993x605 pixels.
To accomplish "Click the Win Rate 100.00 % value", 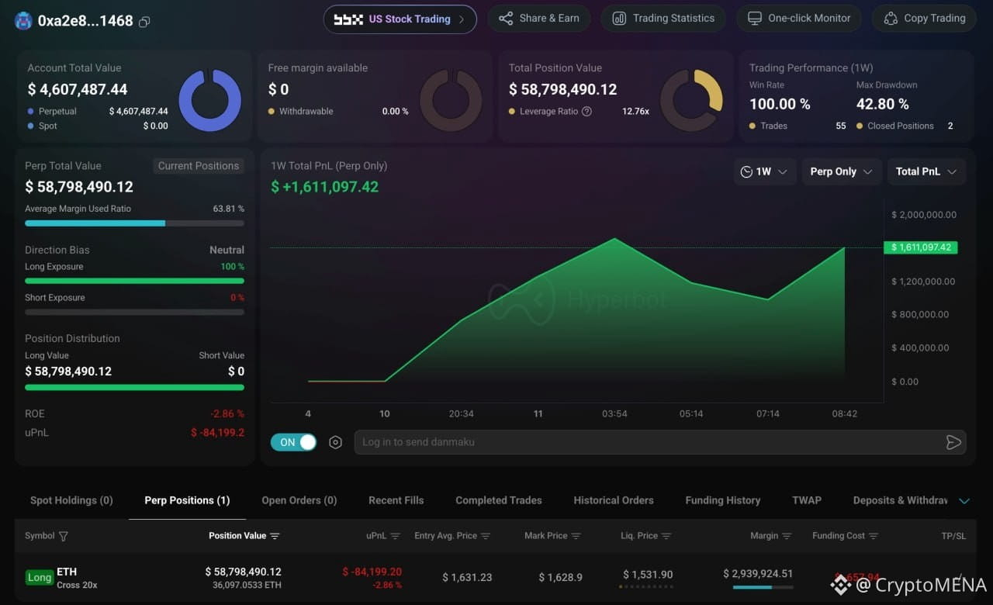I will pyautogui.click(x=780, y=104).
